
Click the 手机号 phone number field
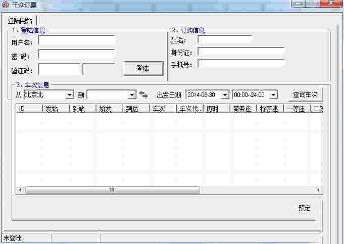[x=241, y=64]
